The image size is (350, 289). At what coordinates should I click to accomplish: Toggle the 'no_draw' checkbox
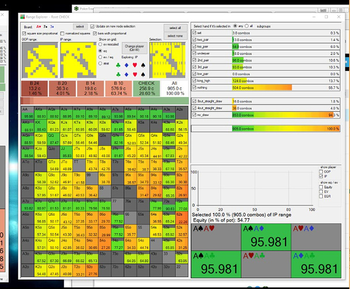pos(194,115)
